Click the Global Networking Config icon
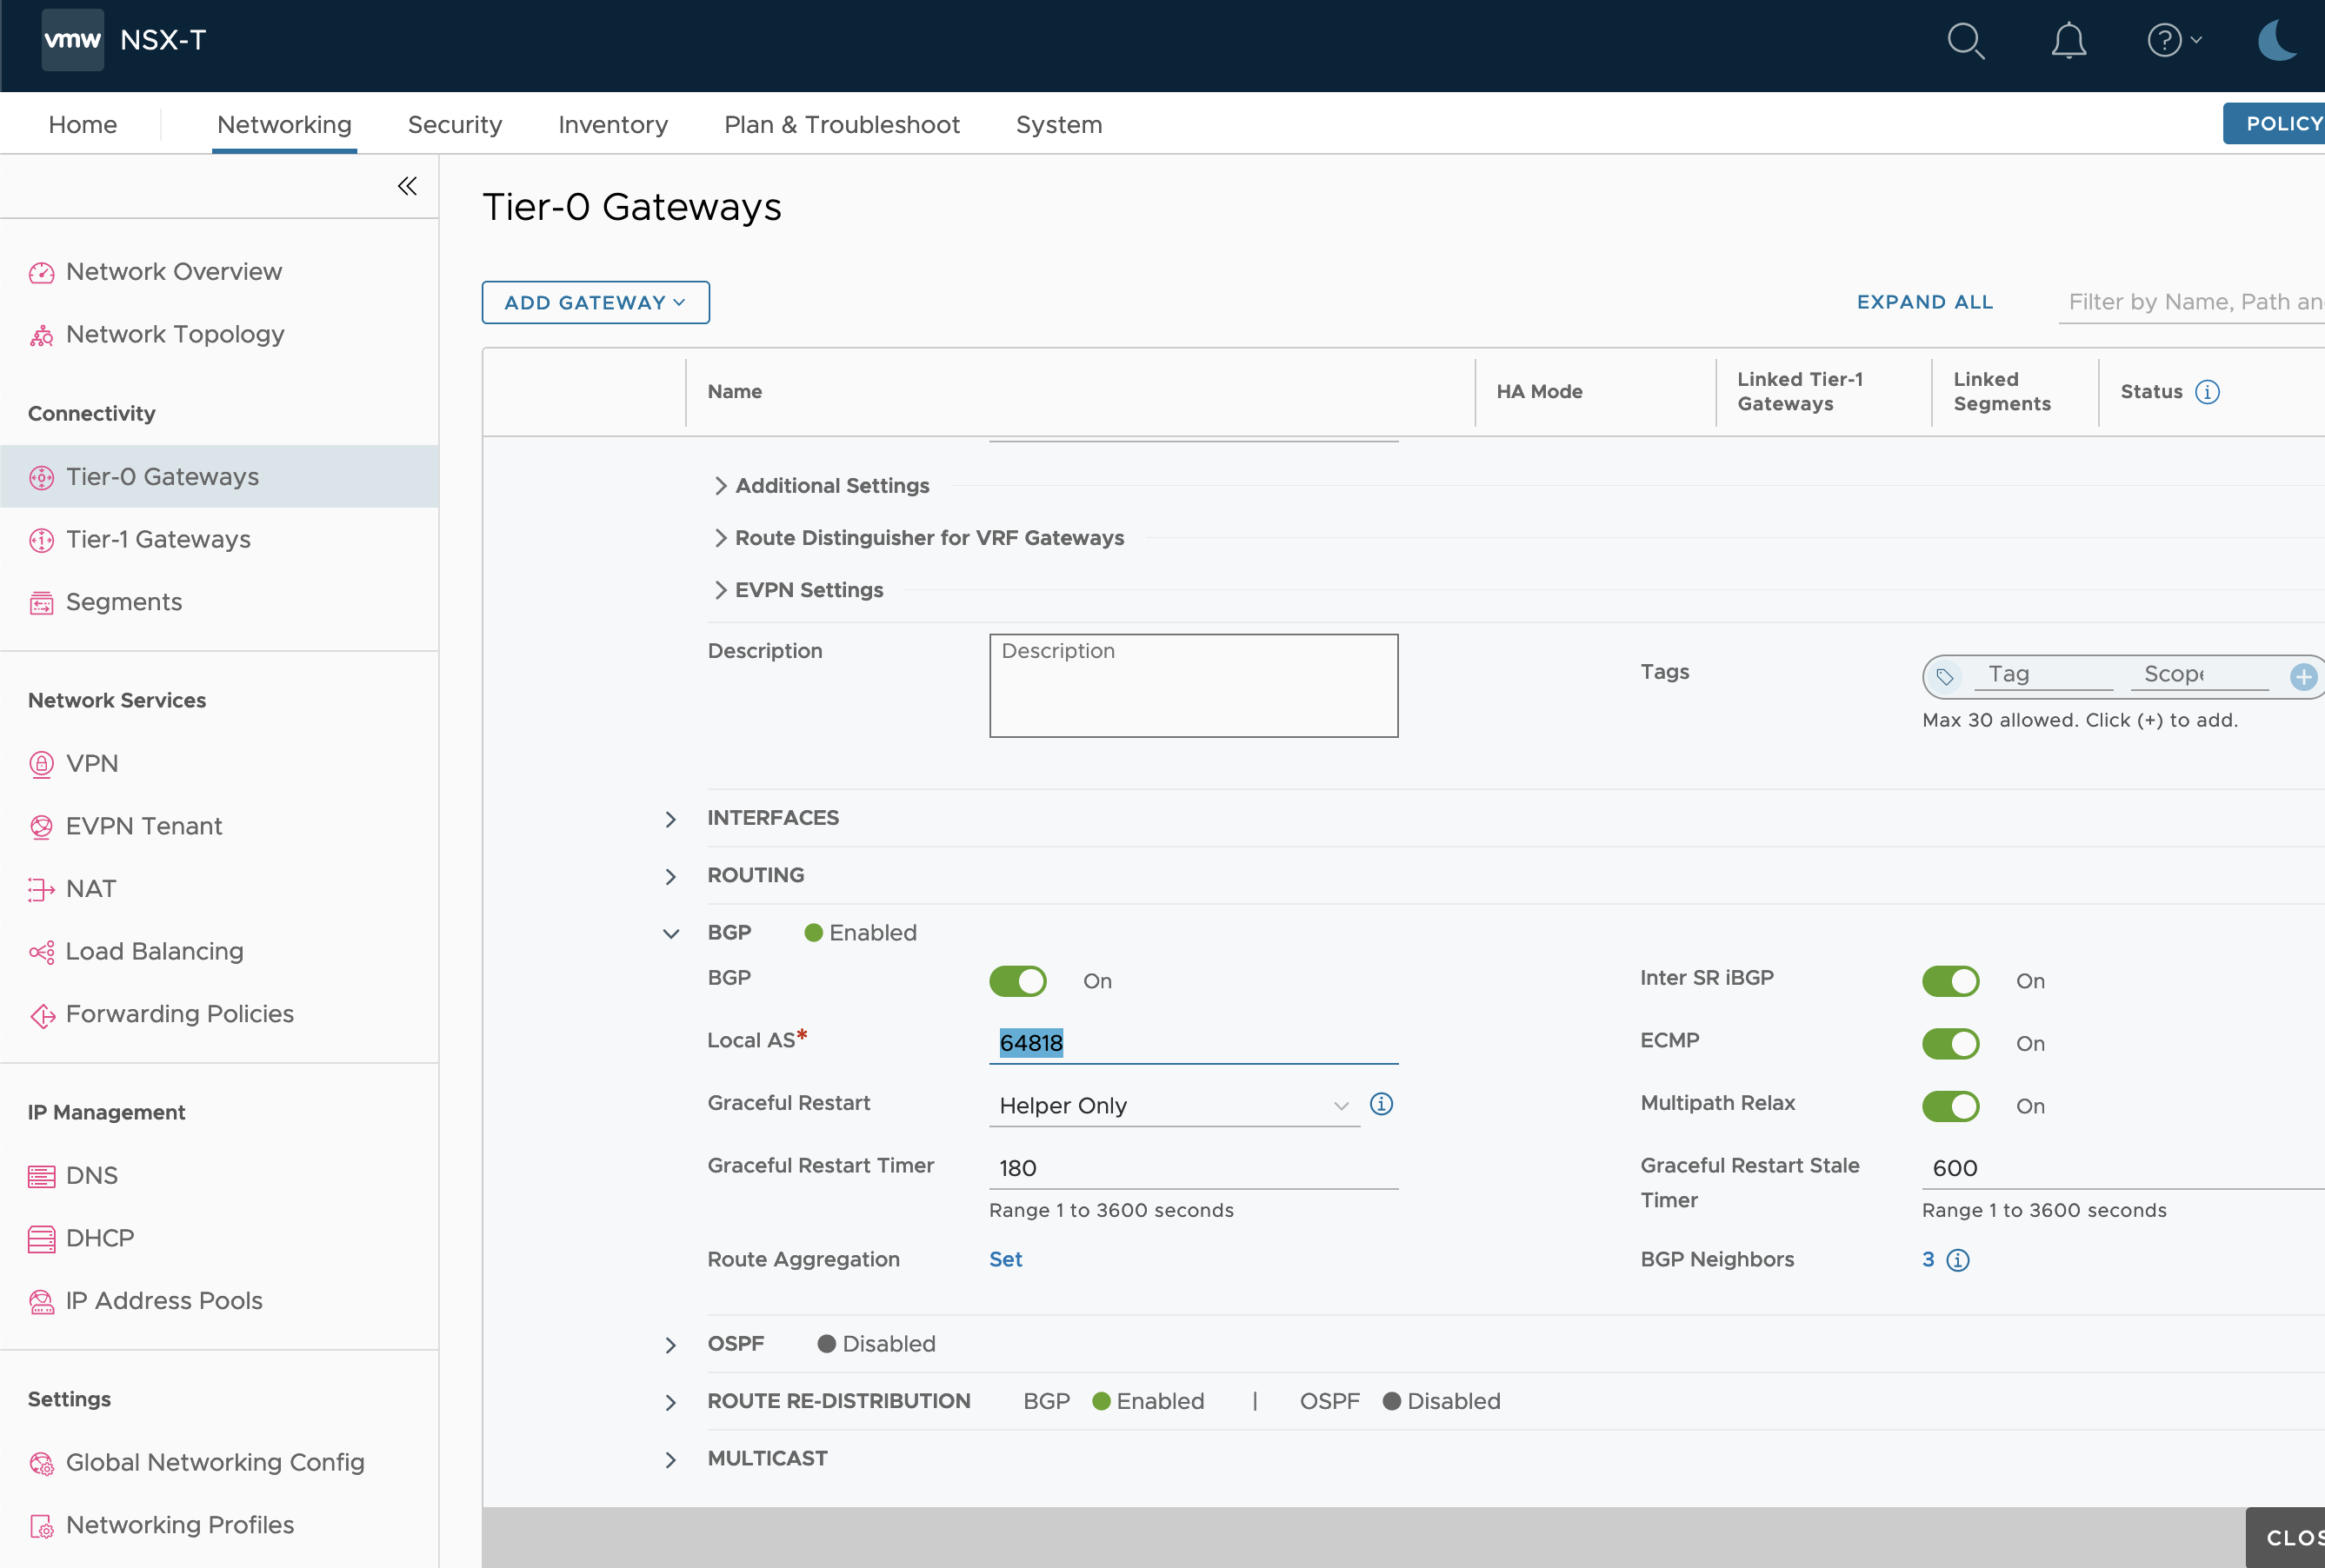 point(41,1464)
